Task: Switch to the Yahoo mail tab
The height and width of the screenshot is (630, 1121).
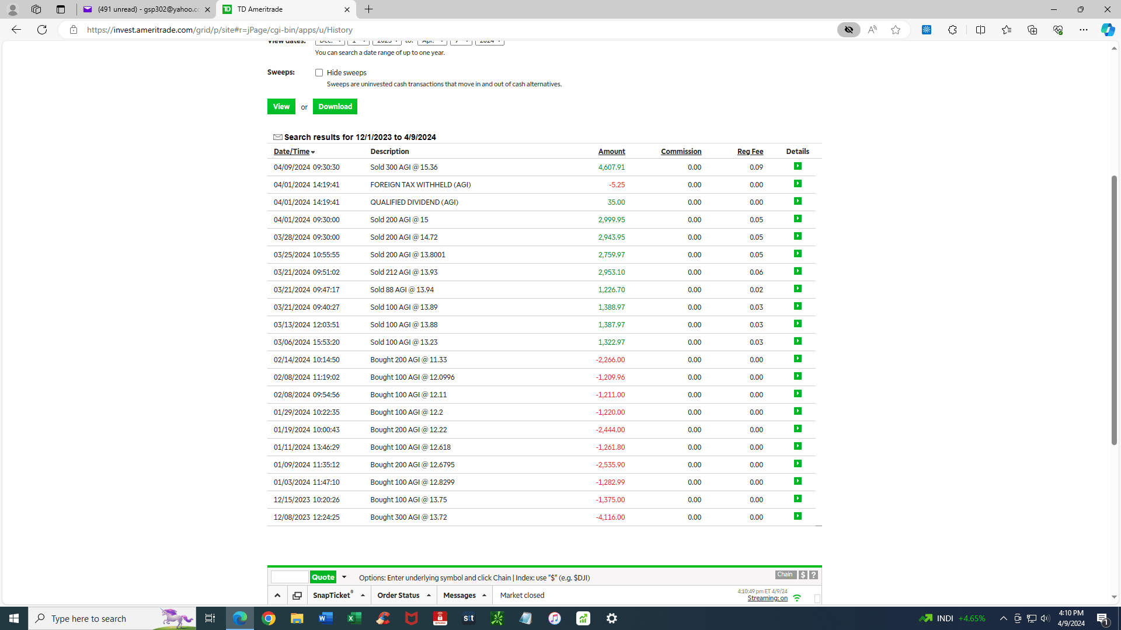Action: 146,9
